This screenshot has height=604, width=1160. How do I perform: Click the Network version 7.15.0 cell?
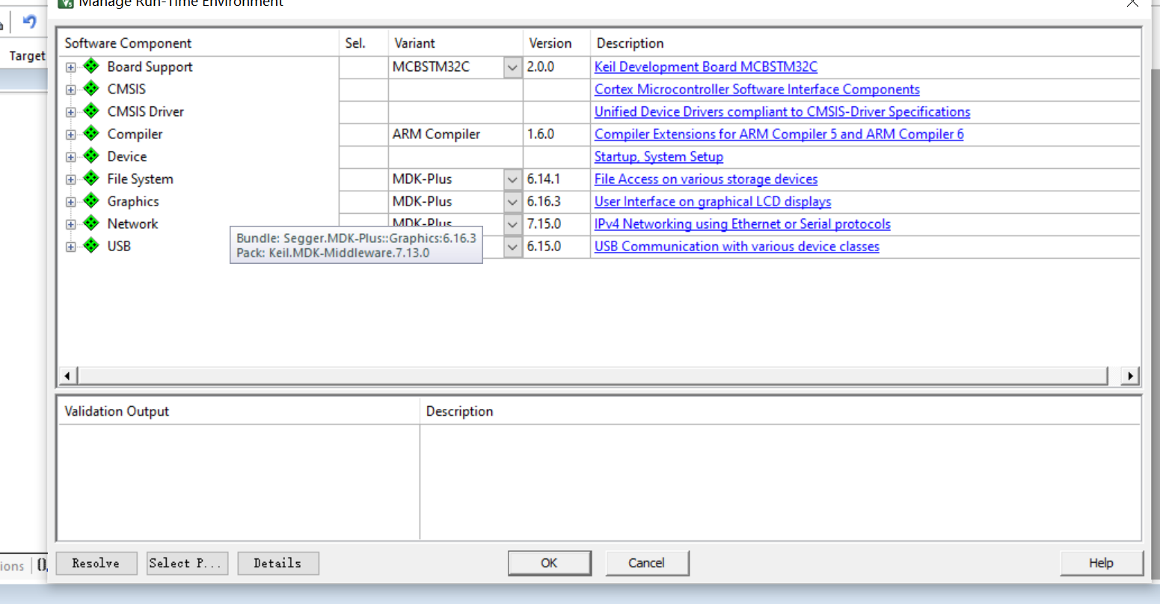click(x=556, y=224)
